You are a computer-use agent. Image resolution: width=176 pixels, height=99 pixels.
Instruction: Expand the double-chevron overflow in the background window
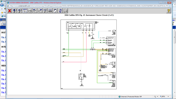tap(175, 15)
